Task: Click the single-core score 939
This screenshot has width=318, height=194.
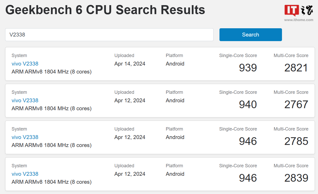Action: click(248, 68)
